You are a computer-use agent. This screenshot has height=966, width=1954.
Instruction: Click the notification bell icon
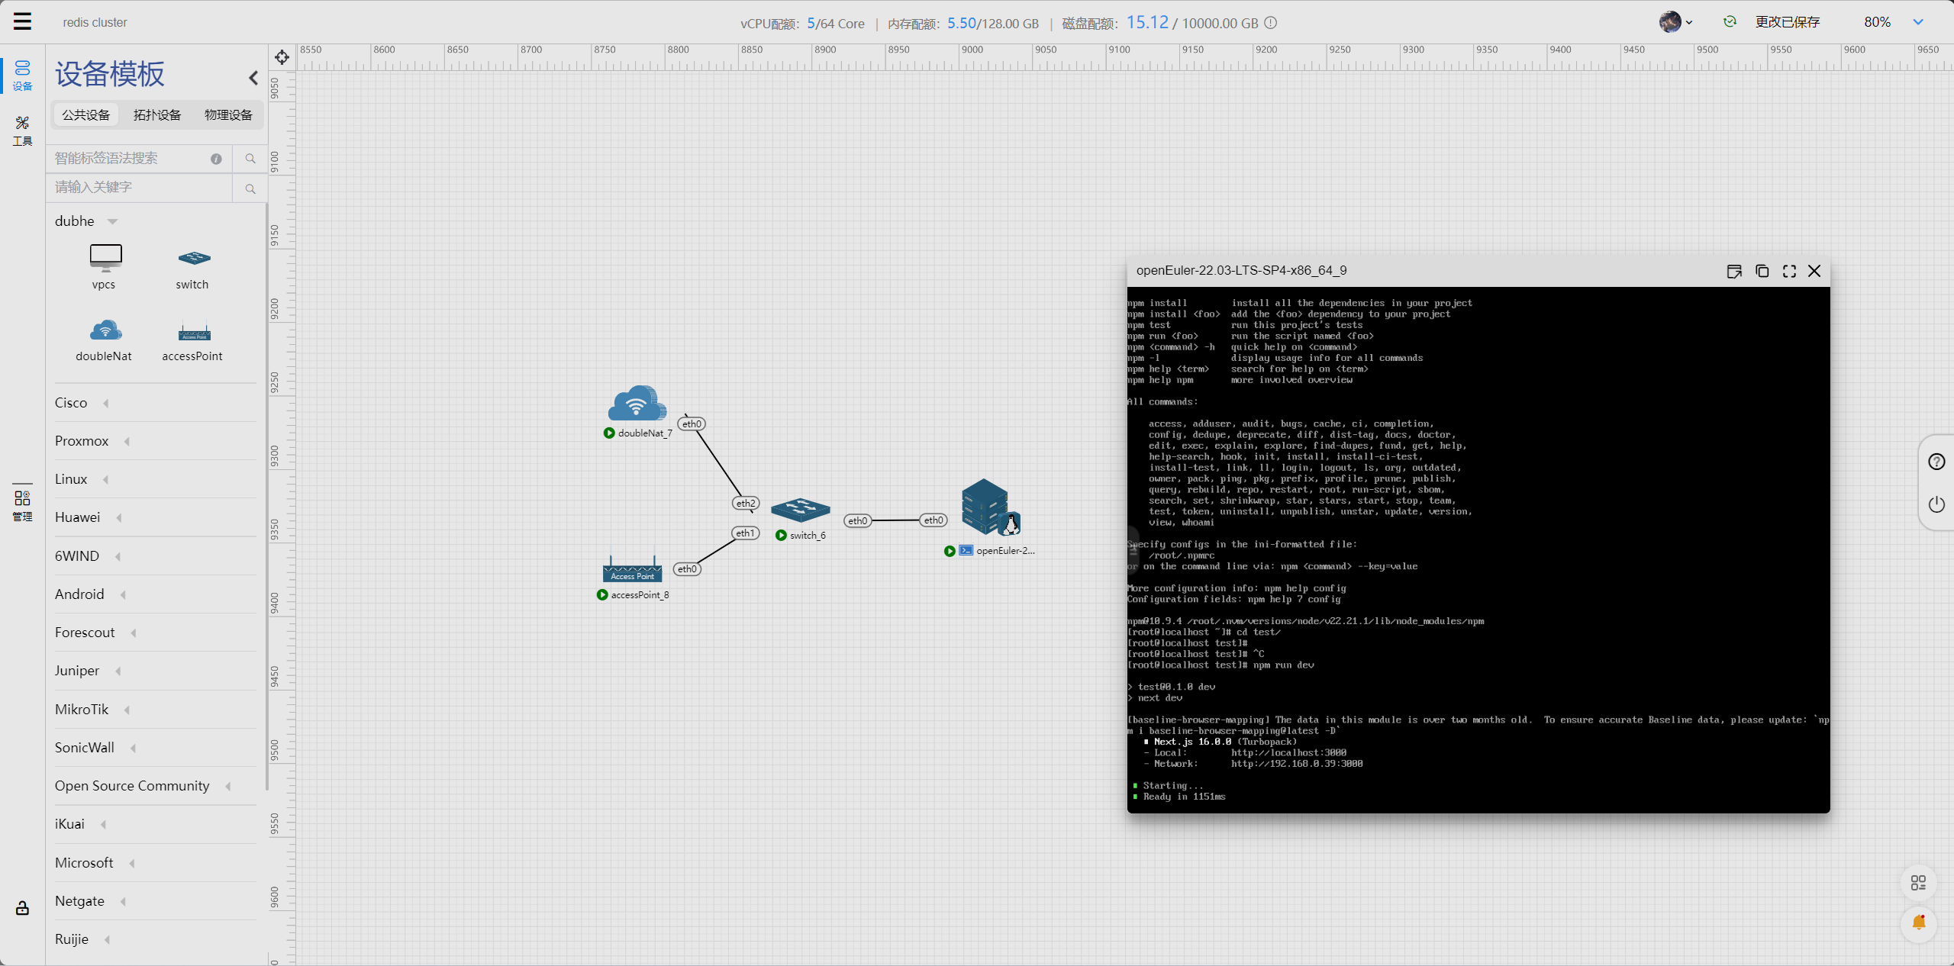[x=1918, y=923]
